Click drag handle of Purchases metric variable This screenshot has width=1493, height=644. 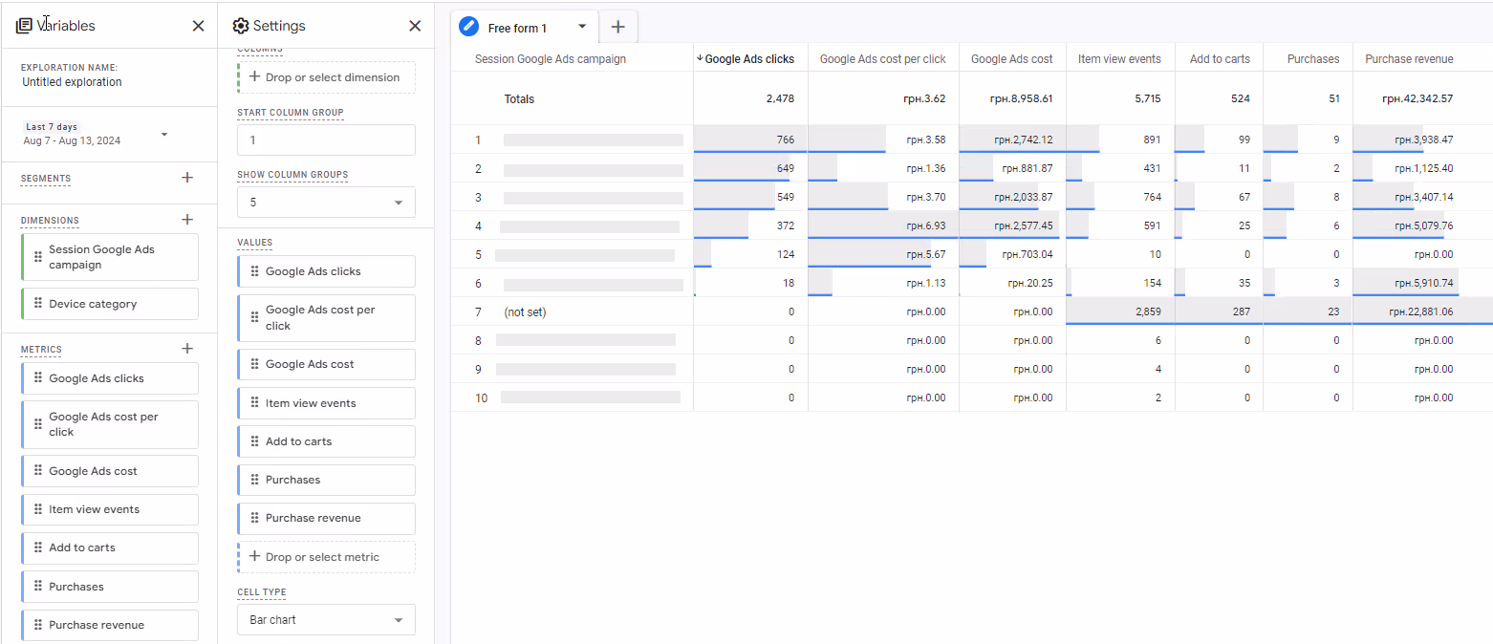[38, 587]
